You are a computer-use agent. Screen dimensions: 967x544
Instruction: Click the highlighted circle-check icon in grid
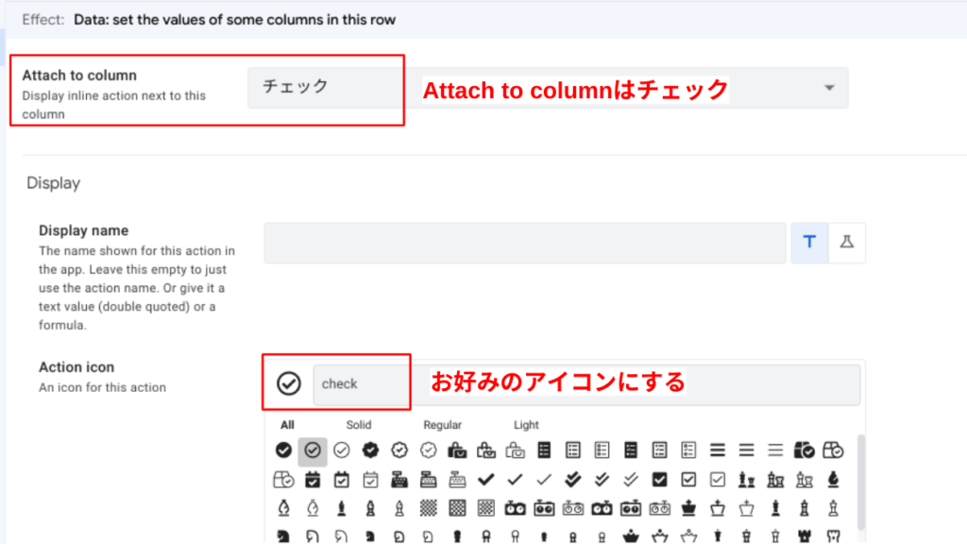click(313, 450)
